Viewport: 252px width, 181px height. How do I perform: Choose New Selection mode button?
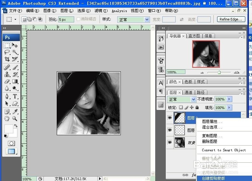[x=24, y=19]
